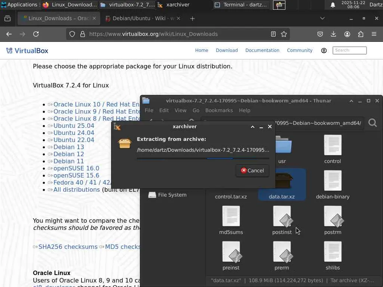383x287 pixels.
Task: Open the Thunar Edit menu
Action: pos(164,110)
